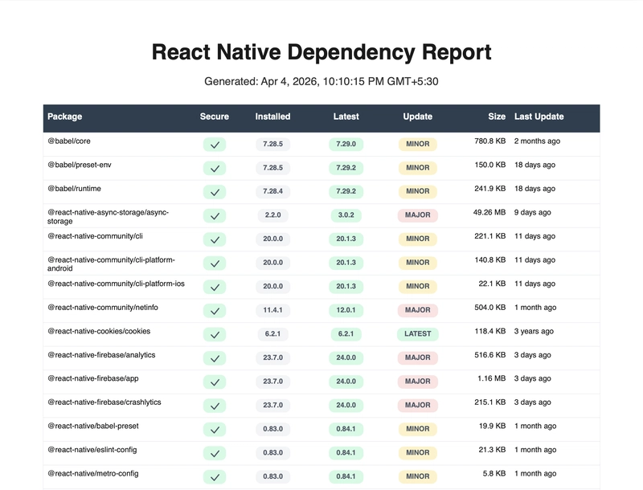This screenshot has height=490, width=643.
Task: Click the Latest column header
Action: [x=346, y=116]
